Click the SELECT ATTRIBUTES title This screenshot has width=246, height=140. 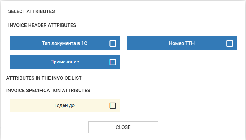[31, 11]
